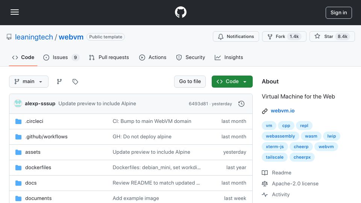Open commit CI: Bump to main WebVM domain

(152, 121)
